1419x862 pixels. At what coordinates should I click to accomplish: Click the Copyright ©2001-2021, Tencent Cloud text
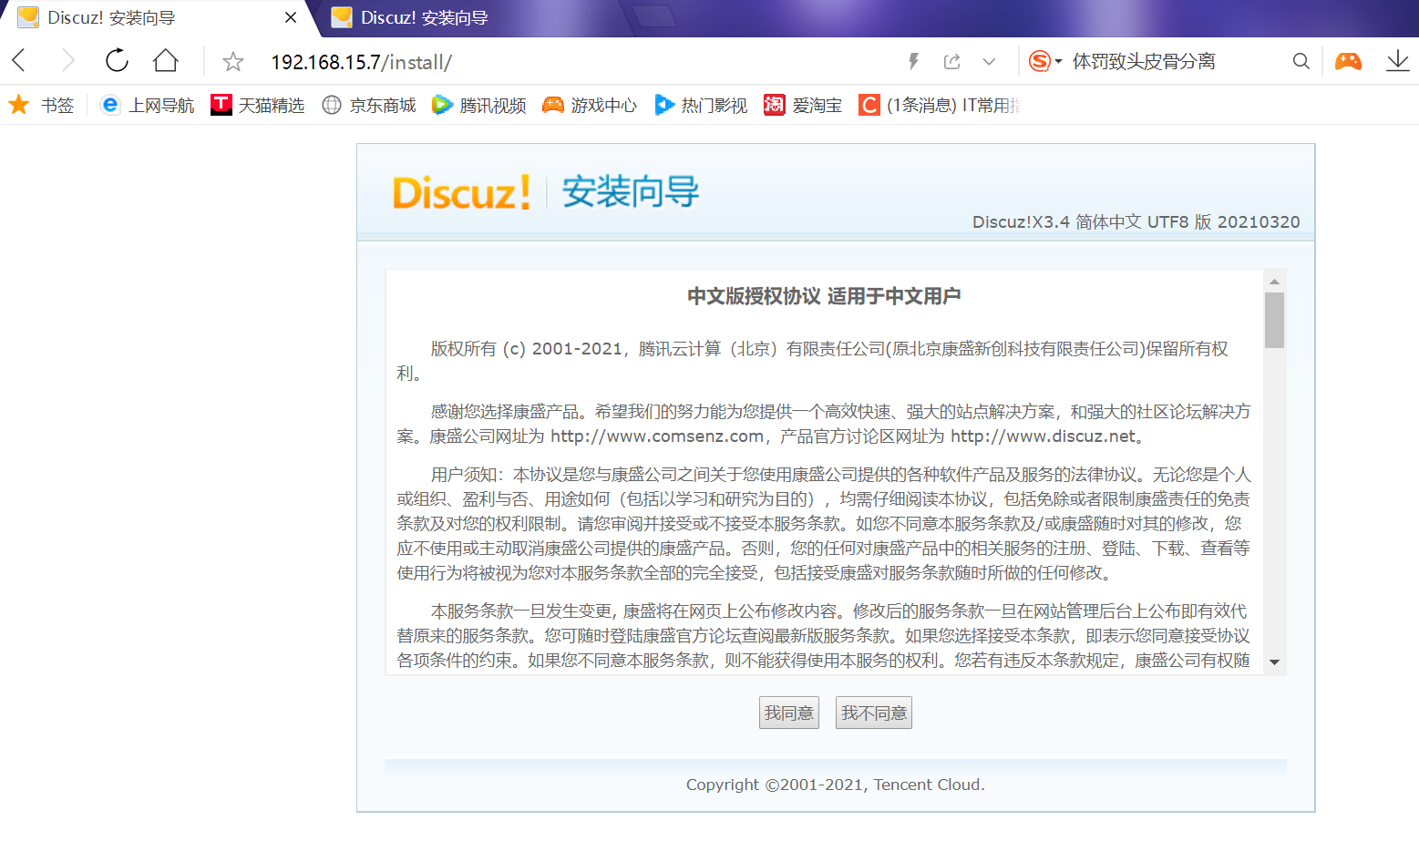(836, 785)
